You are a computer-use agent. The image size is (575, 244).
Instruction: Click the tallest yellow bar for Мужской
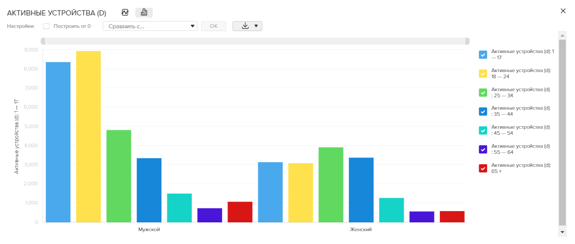pos(88,136)
